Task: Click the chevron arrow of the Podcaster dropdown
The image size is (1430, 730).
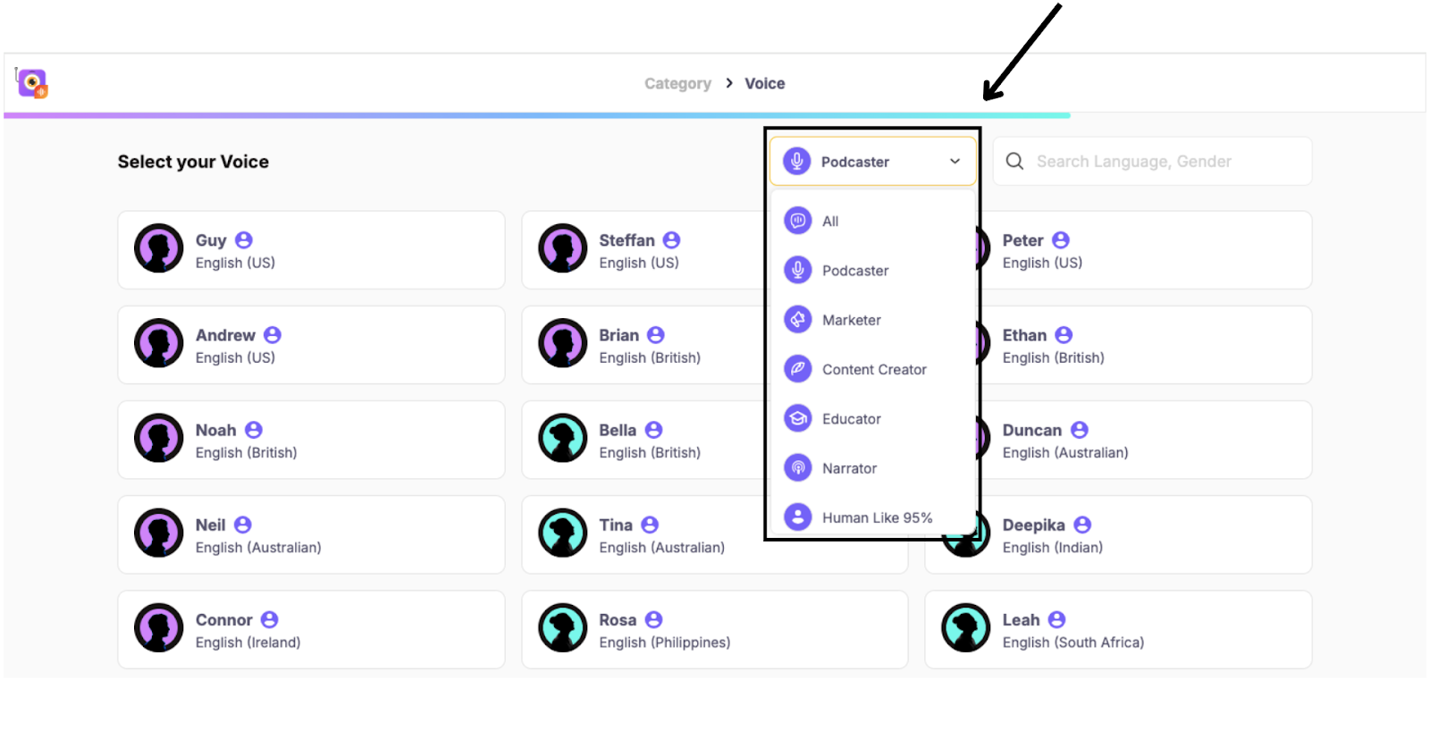Action: [x=955, y=162]
